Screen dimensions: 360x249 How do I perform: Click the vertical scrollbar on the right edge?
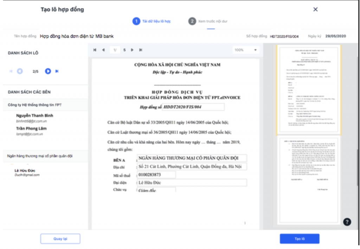357,167
